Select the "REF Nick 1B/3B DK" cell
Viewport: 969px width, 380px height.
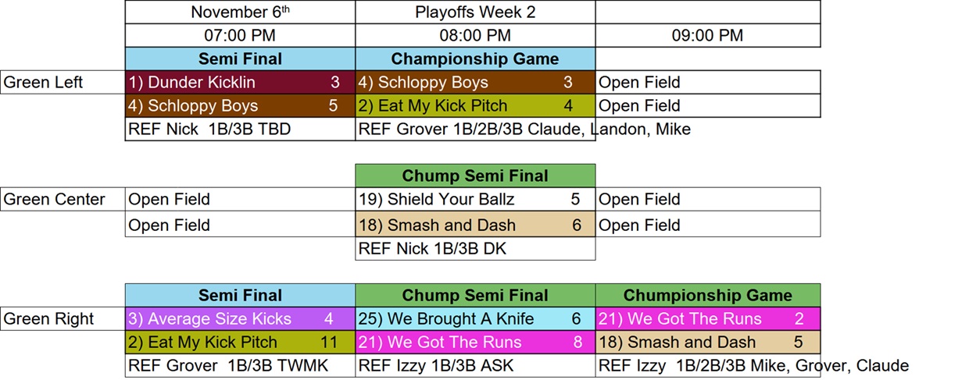(474, 249)
